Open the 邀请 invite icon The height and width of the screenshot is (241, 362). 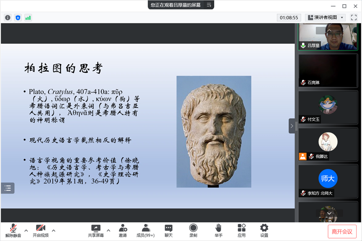[123, 230]
